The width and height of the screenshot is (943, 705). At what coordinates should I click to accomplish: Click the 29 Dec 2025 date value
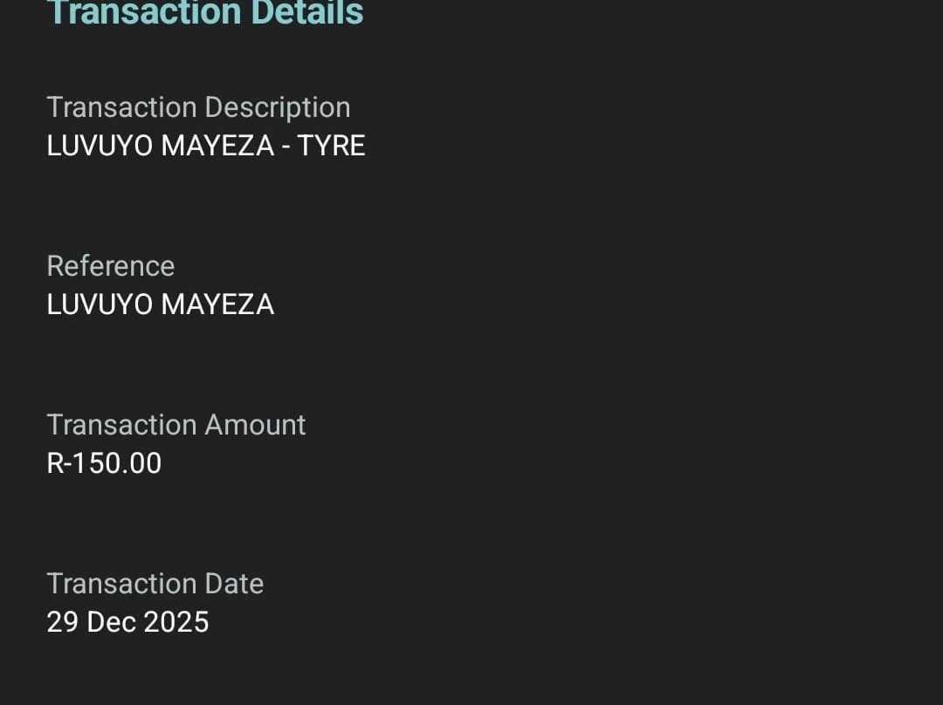[127, 622]
